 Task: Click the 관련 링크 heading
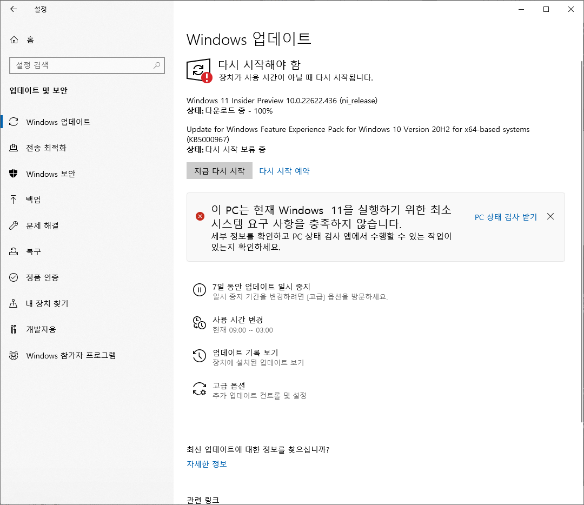coord(203,500)
